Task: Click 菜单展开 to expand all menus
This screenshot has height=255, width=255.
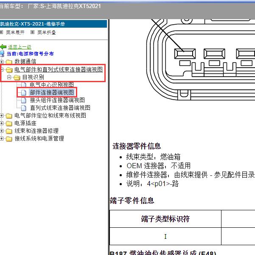Action: pyautogui.click(x=15, y=32)
